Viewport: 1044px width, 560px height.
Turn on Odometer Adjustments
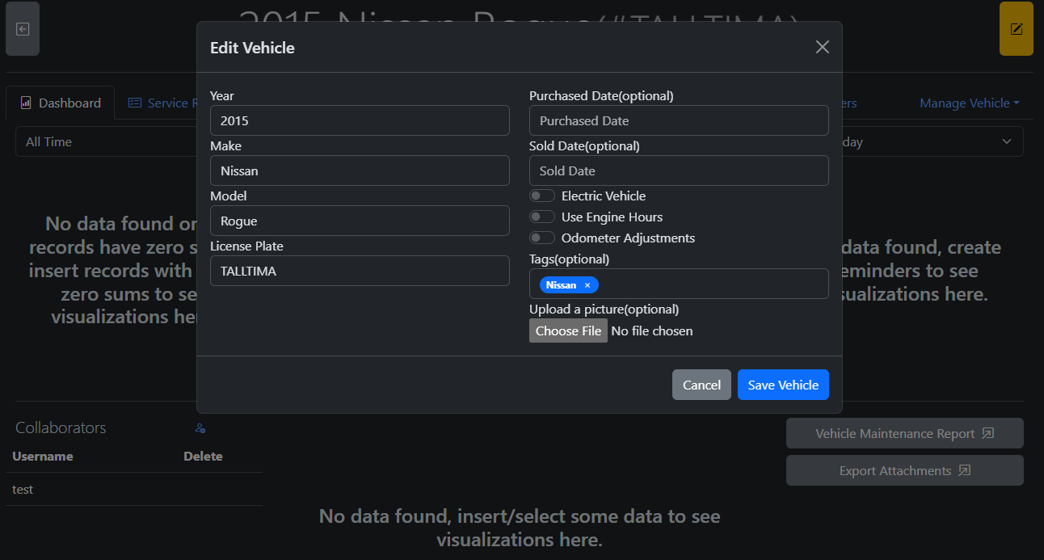click(542, 238)
